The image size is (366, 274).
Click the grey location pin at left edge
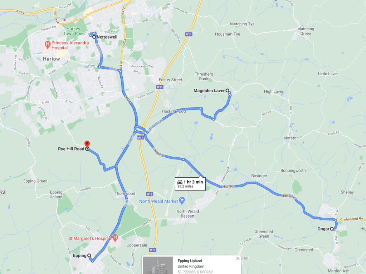tap(3, 192)
